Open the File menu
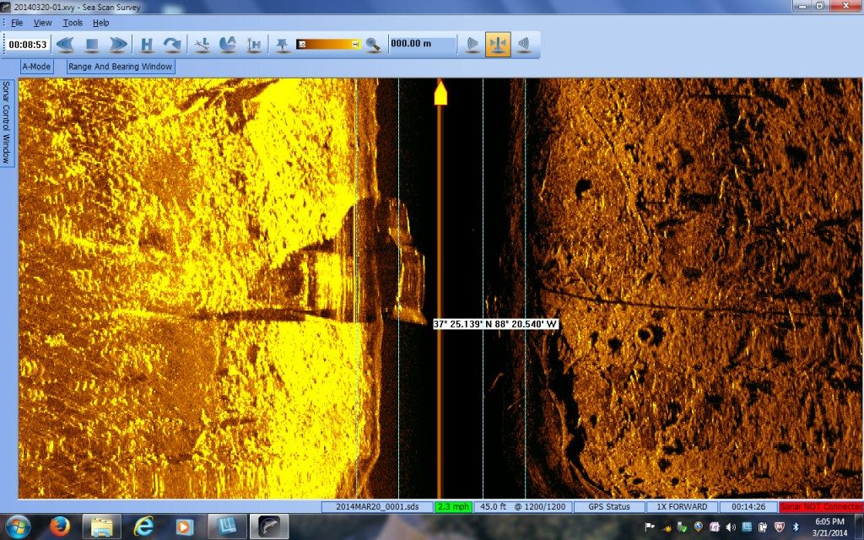This screenshot has width=864, height=540. [x=17, y=23]
